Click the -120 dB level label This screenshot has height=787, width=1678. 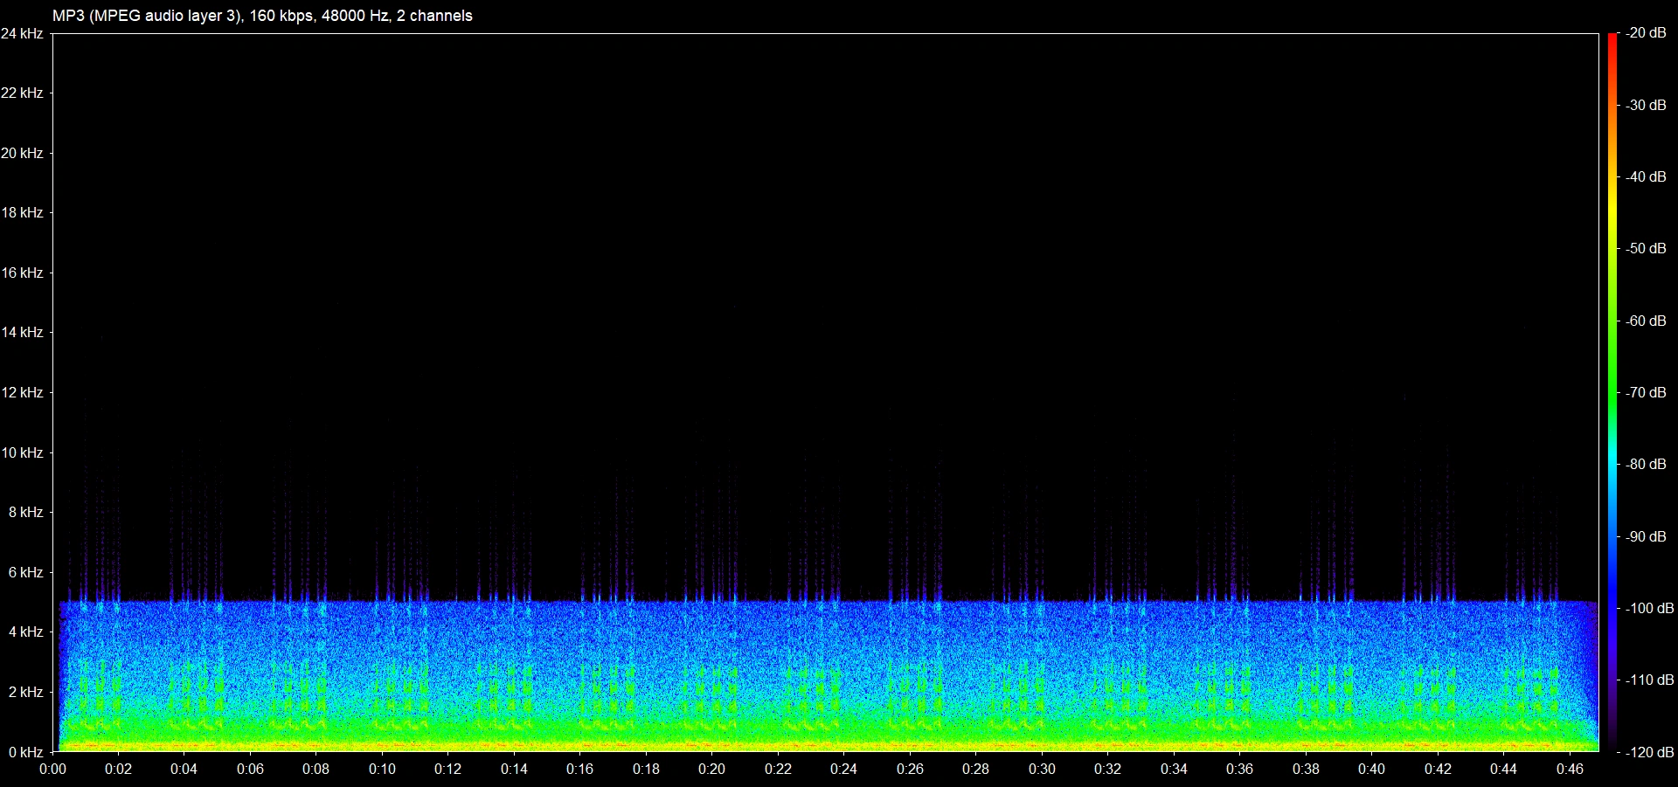tap(1649, 752)
